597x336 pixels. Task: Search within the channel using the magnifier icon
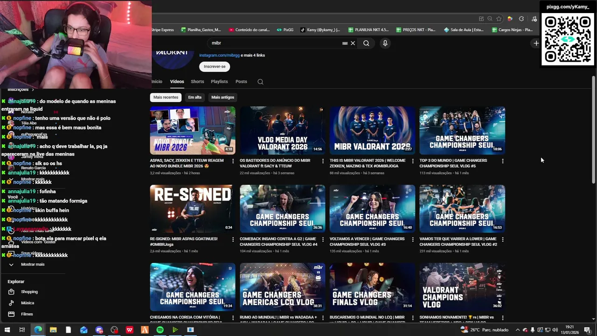(x=260, y=82)
